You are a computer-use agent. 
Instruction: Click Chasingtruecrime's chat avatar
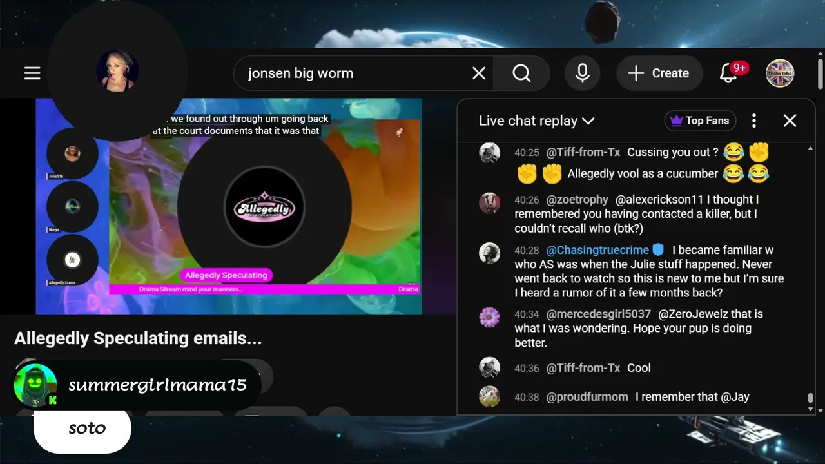(490, 253)
